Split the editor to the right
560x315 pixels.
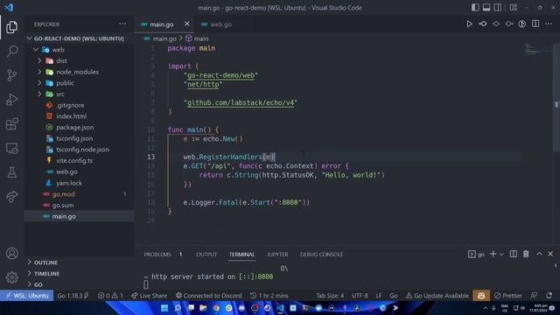[535, 24]
